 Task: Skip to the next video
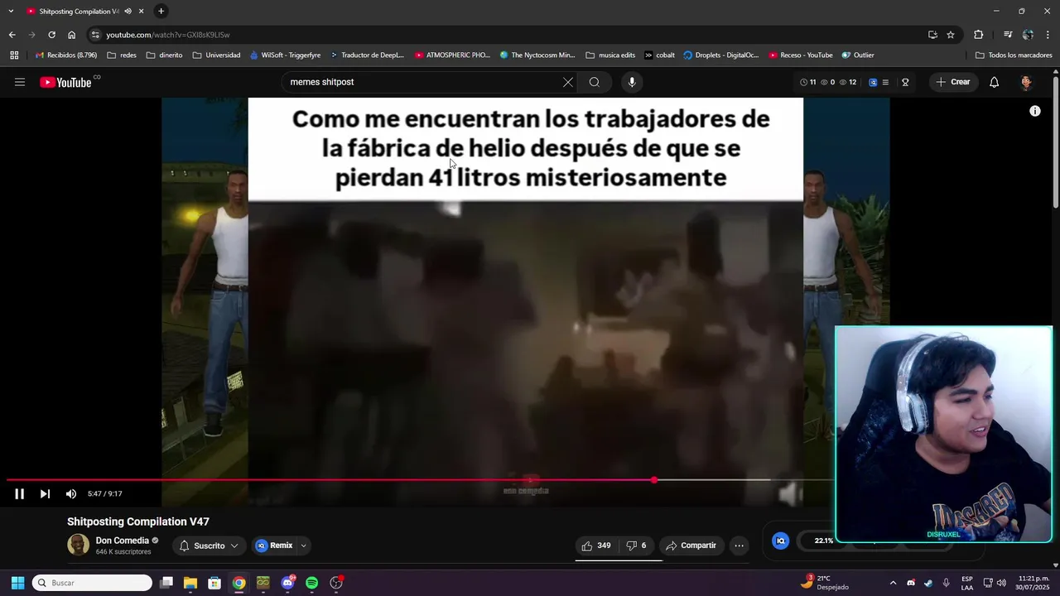point(45,494)
